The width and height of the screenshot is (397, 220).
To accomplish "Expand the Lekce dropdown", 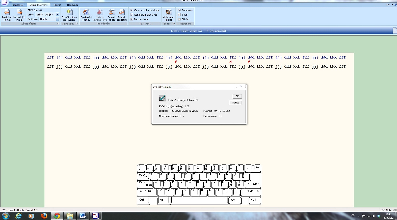I will point(57,15).
